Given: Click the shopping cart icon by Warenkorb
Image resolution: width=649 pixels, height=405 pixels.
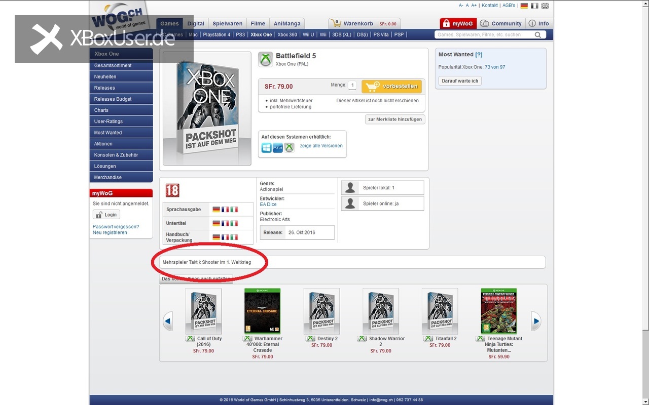Looking at the screenshot, I should (335, 23).
